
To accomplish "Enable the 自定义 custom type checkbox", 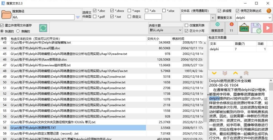I will coord(129,17).
